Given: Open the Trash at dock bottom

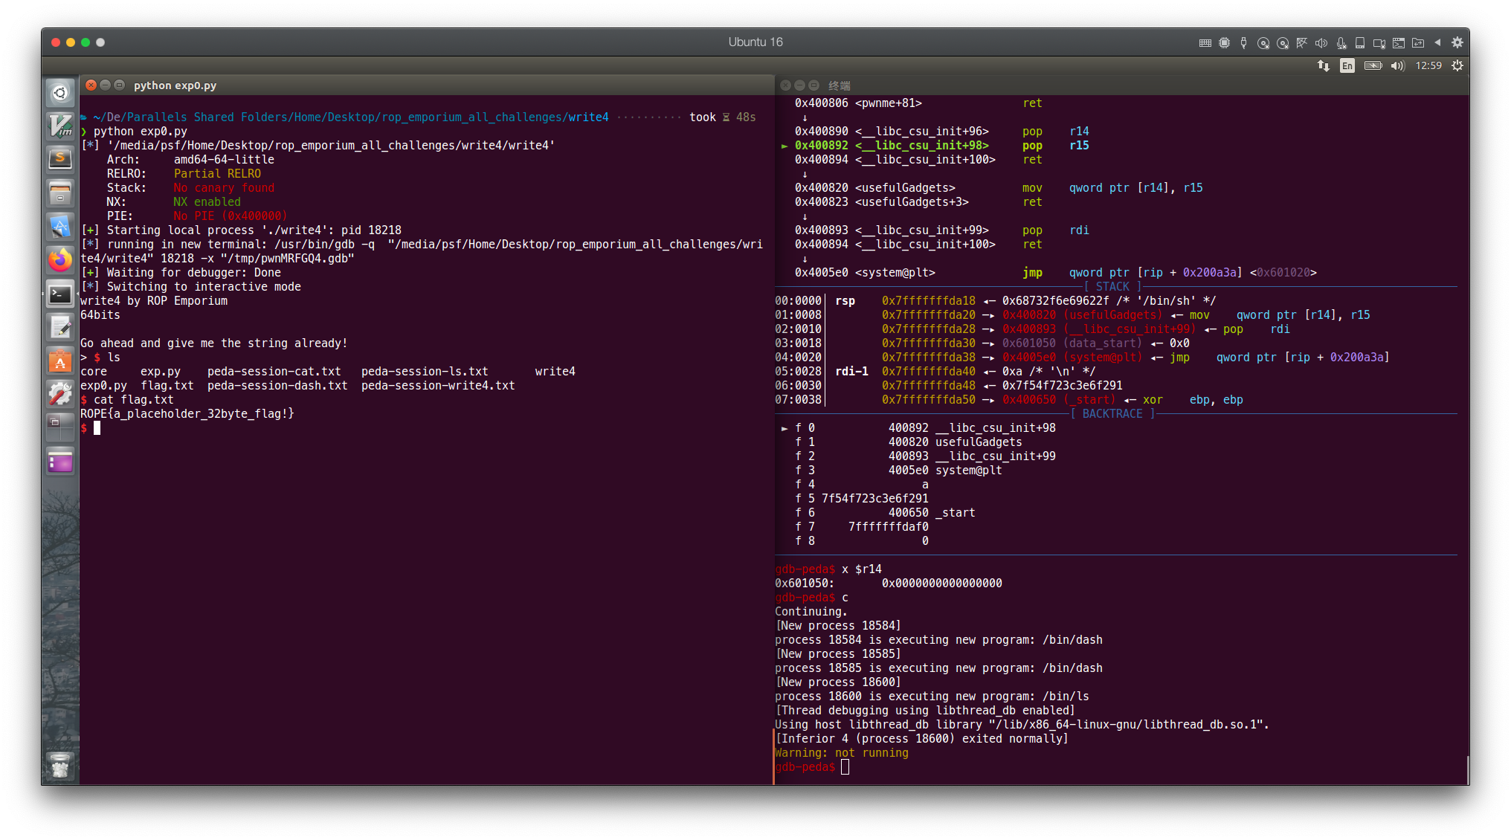Looking at the screenshot, I should pyautogui.click(x=60, y=765).
